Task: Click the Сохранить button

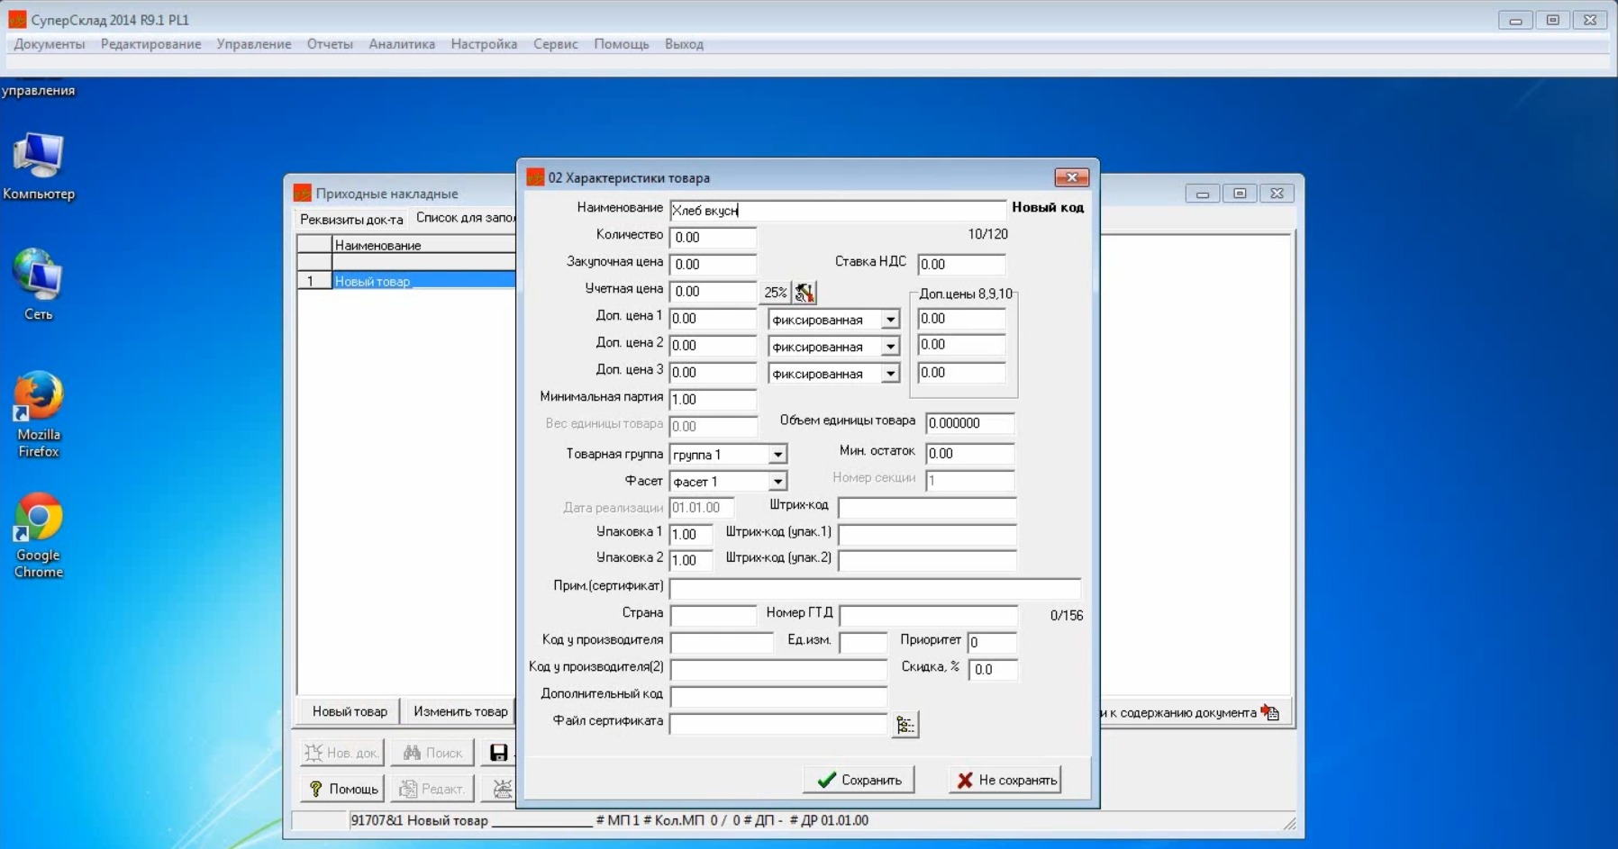Action: tap(859, 780)
